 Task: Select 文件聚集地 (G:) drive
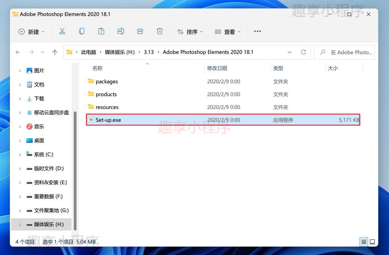(x=51, y=210)
